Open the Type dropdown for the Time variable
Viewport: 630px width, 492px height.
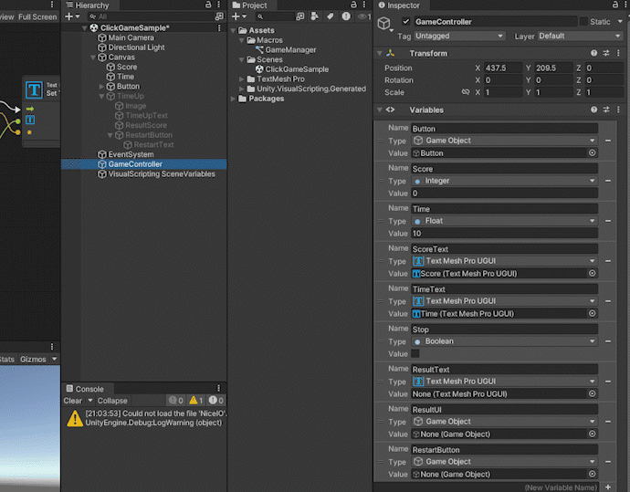click(505, 221)
